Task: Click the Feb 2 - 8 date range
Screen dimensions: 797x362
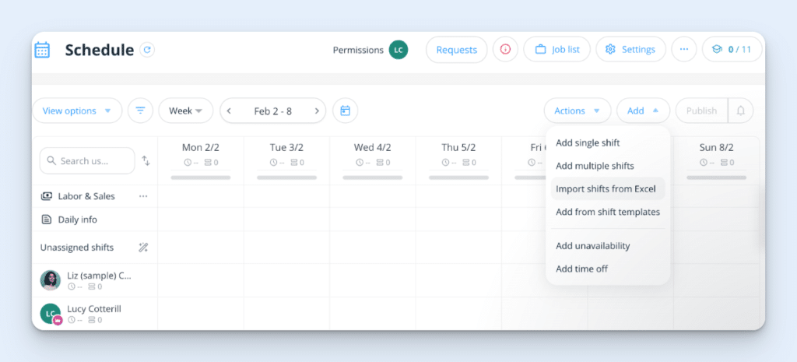Action: tap(273, 111)
